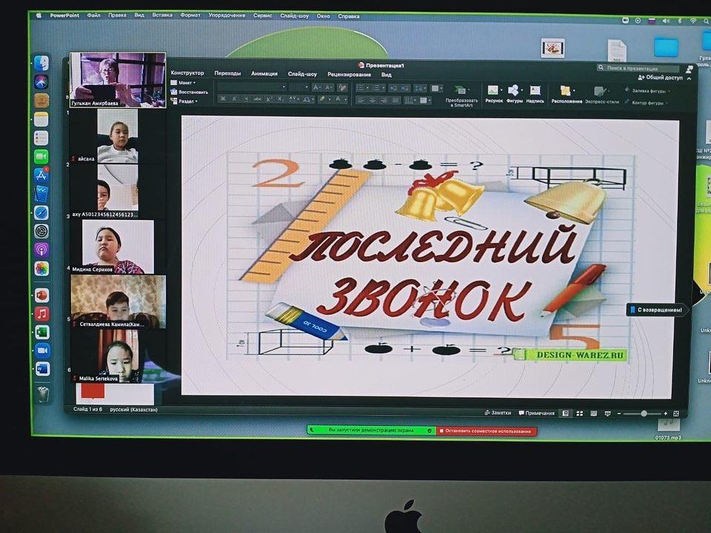Expand Контур фигуры outline options
The width and height of the screenshot is (711, 533).
pyautogui.click(x=646, y=103)
